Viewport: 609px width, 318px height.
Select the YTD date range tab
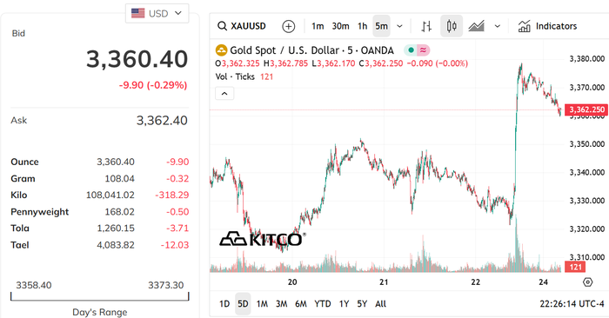click(323, 303)
